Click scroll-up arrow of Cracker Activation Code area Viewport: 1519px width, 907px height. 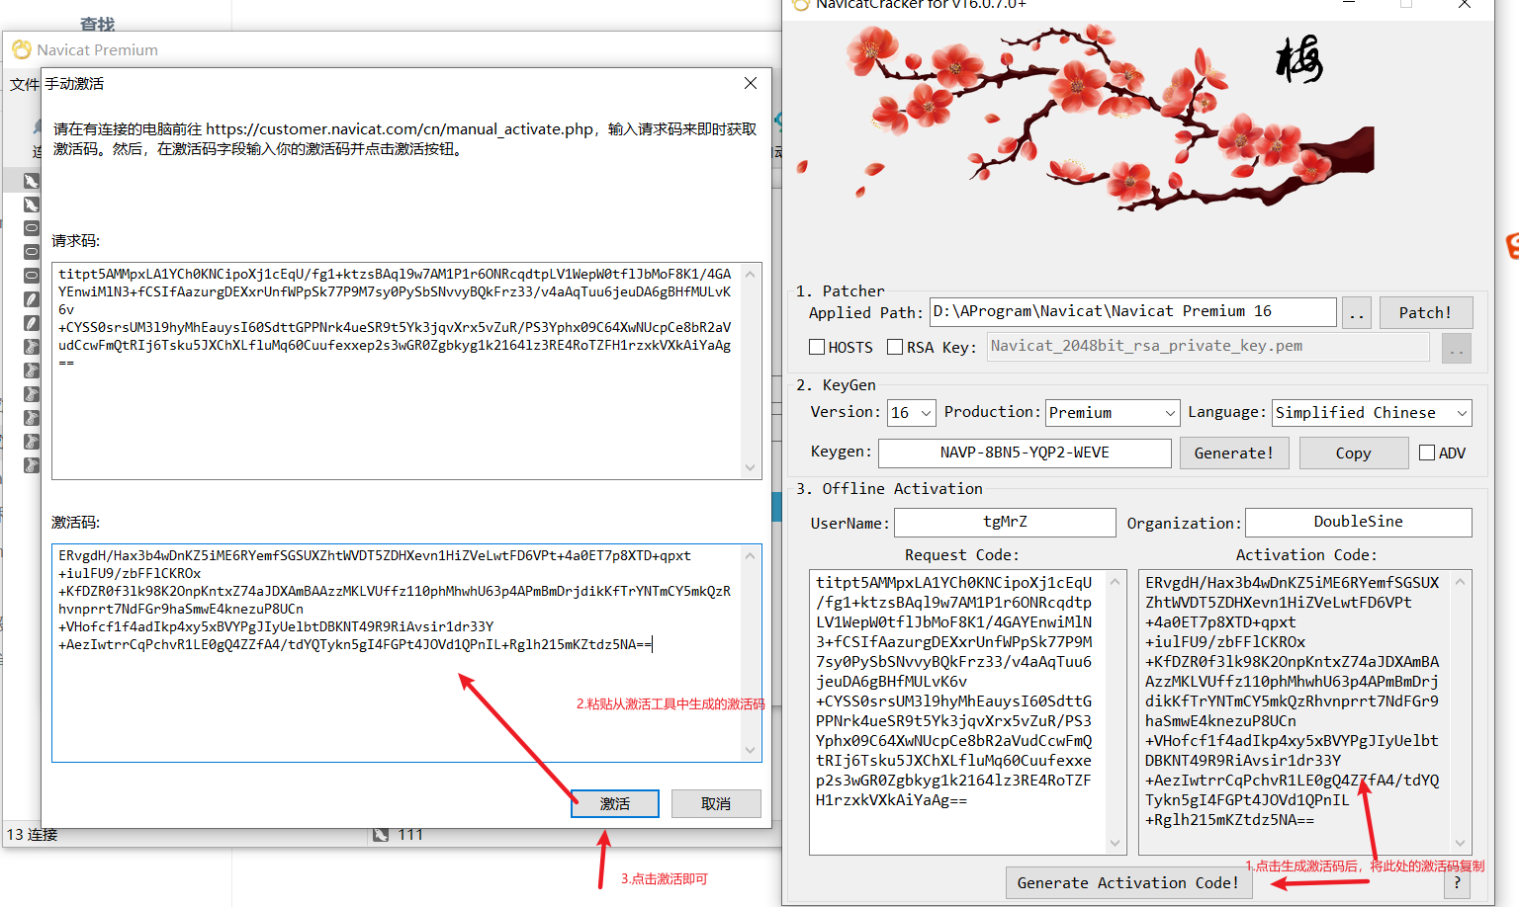[1461, 582]
